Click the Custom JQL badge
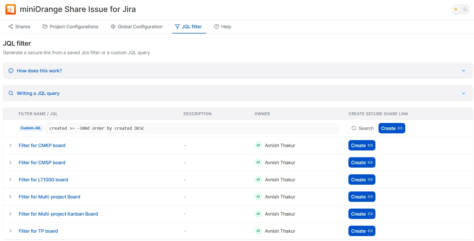Screen dimensions: 474x241 tap(31, 128)
